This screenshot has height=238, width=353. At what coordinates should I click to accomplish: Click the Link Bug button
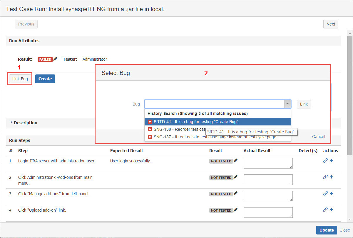pyautogui.click(x=20, y=79)
